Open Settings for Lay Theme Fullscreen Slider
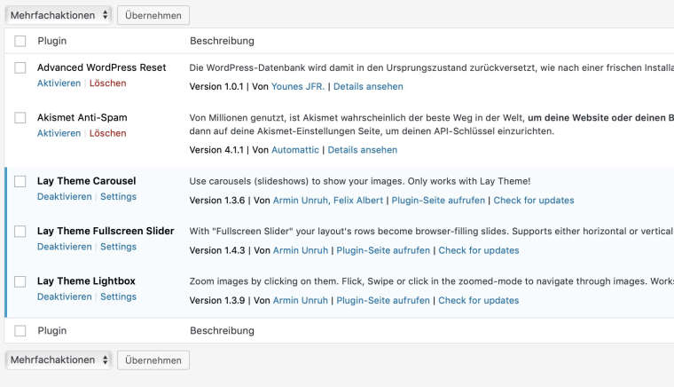The height and width of the screenshot is (387, 674). (x=118, y=247)
